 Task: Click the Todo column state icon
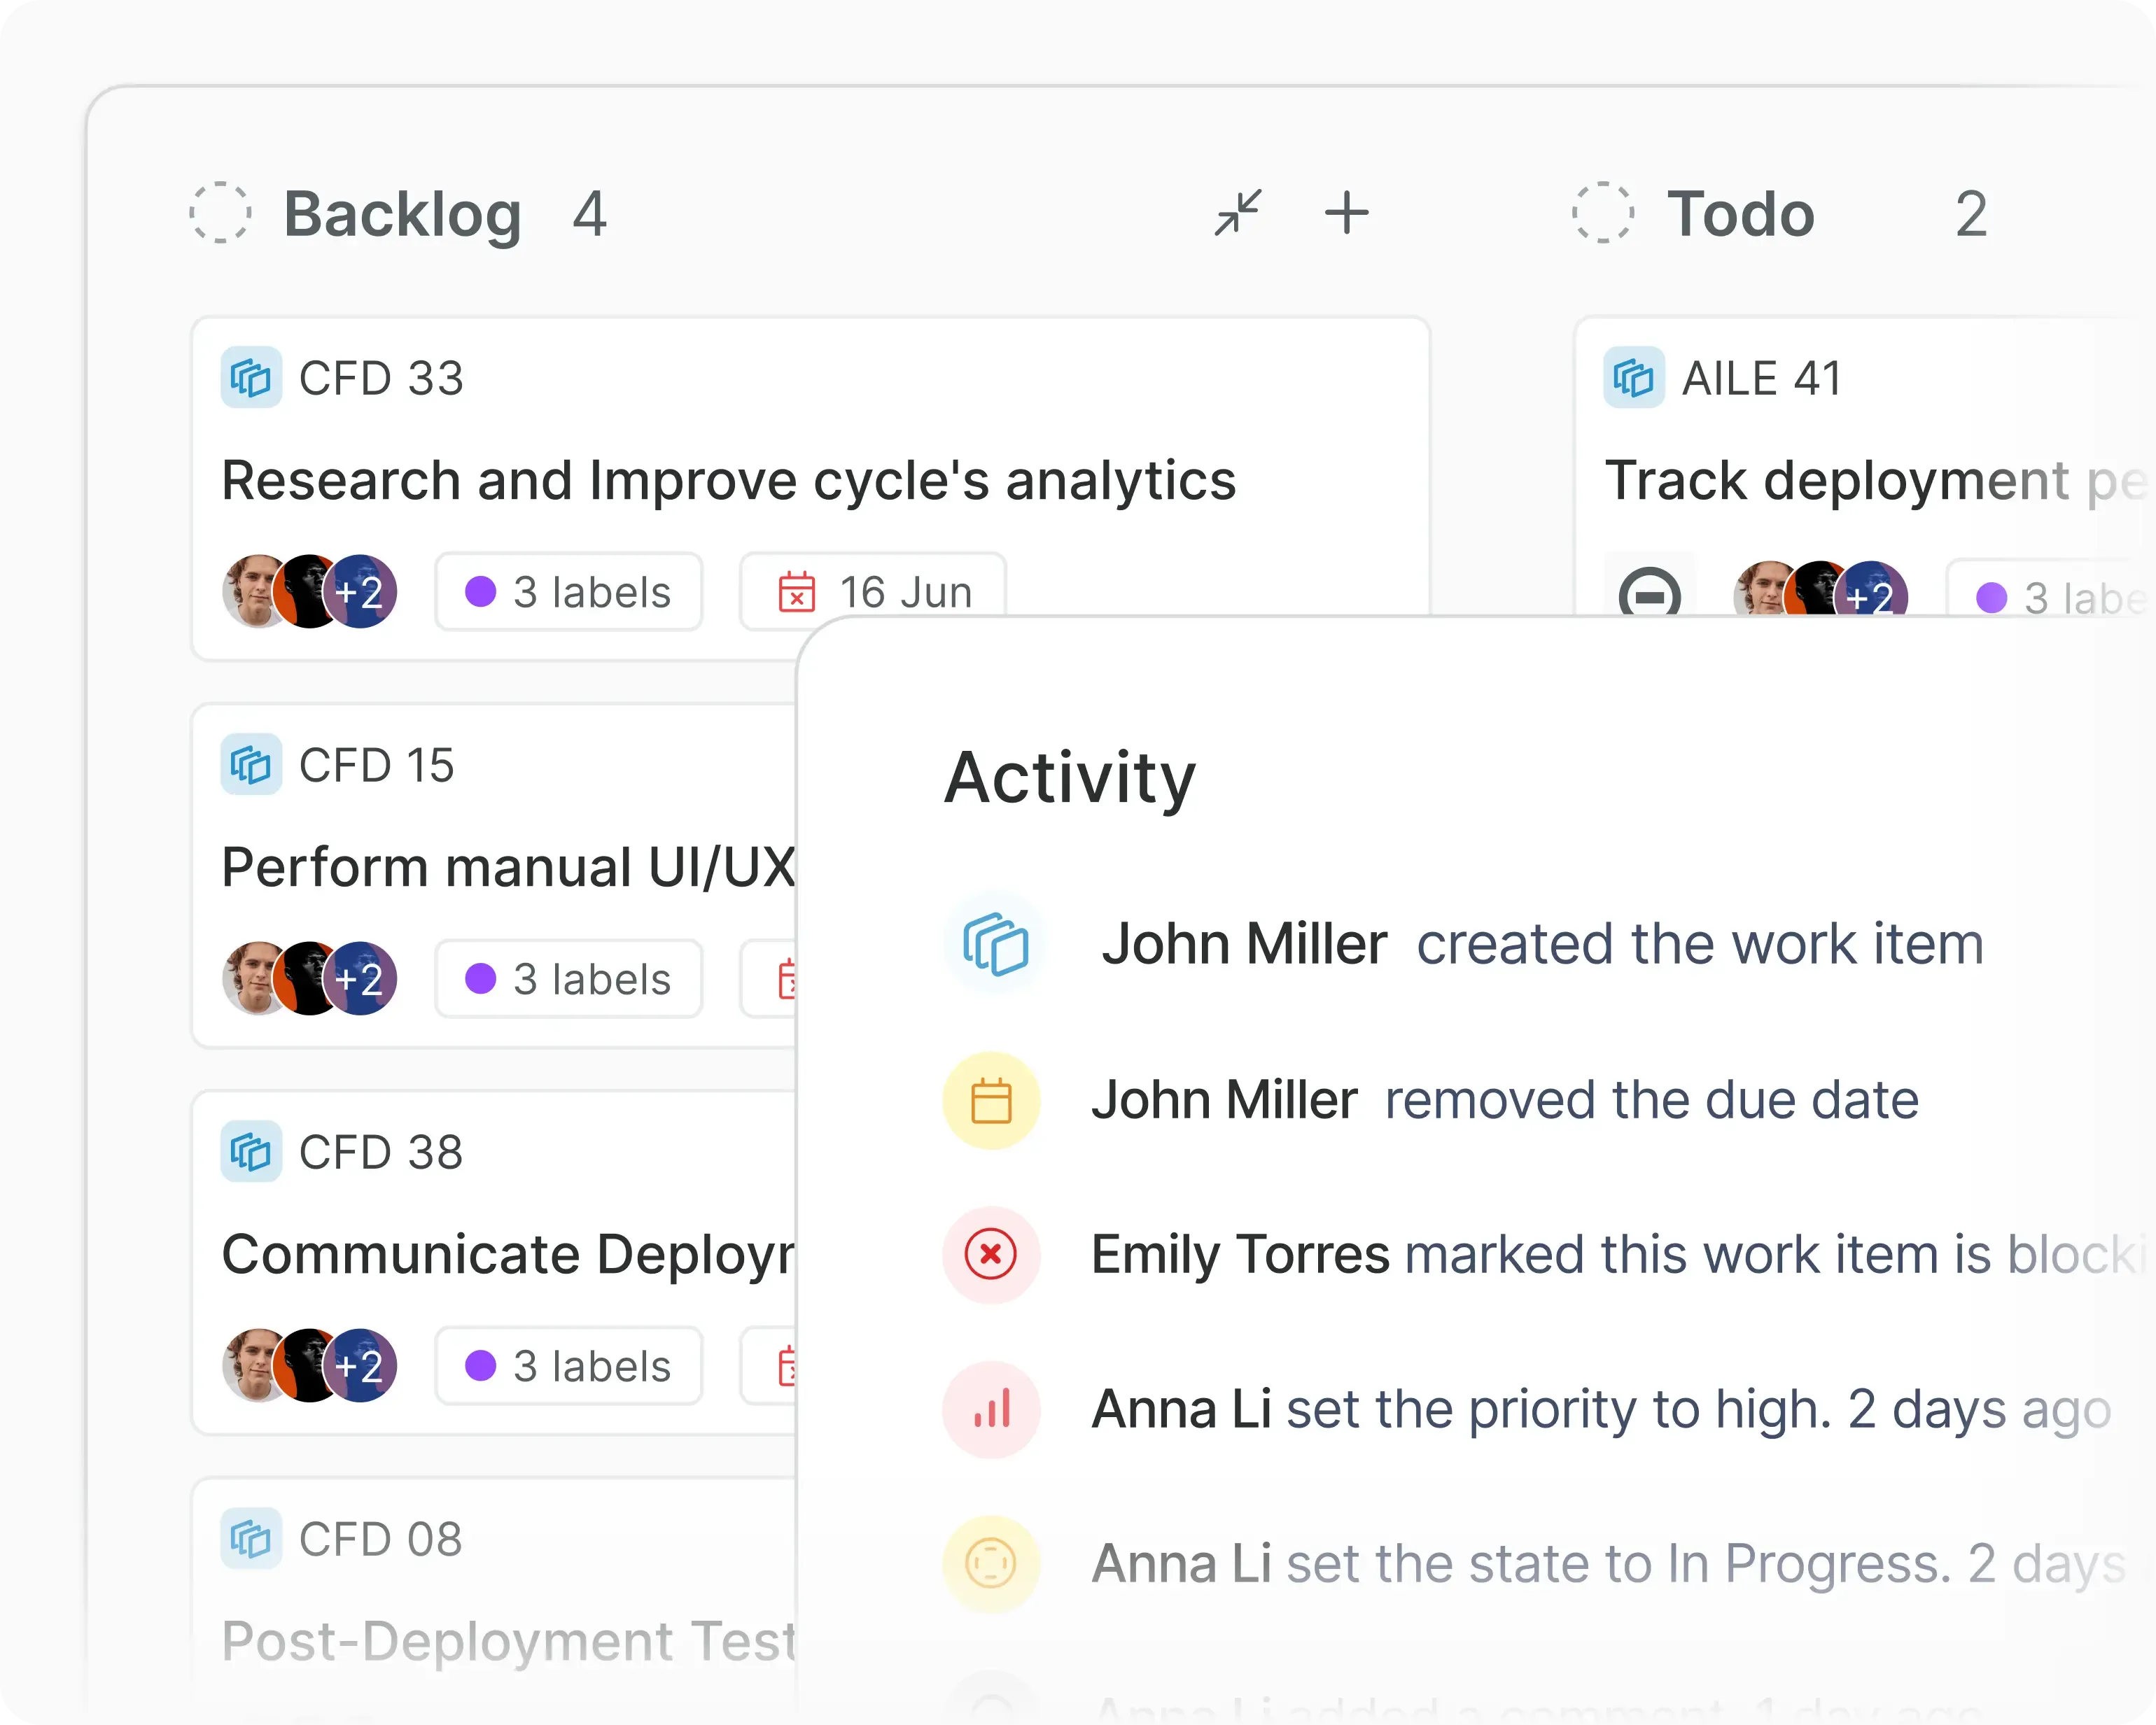1604,213
